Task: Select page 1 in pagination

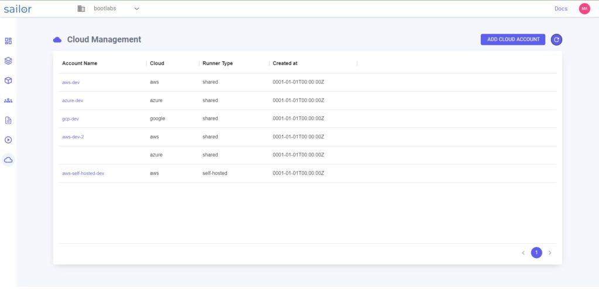Action: click(x=536, y=253)
